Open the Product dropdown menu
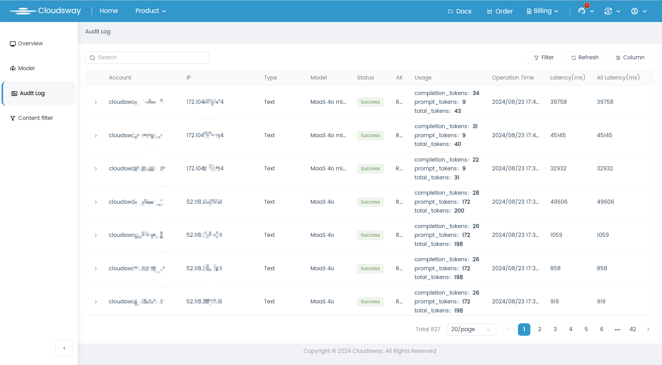 click(x=151, y=11)
